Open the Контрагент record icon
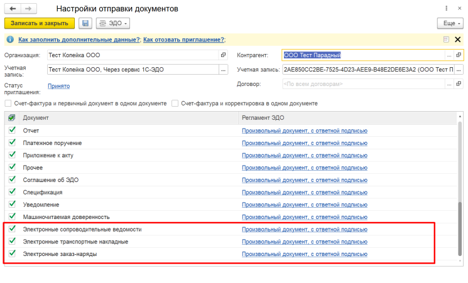Screen dimensions: 468x283 coord(459,55)
